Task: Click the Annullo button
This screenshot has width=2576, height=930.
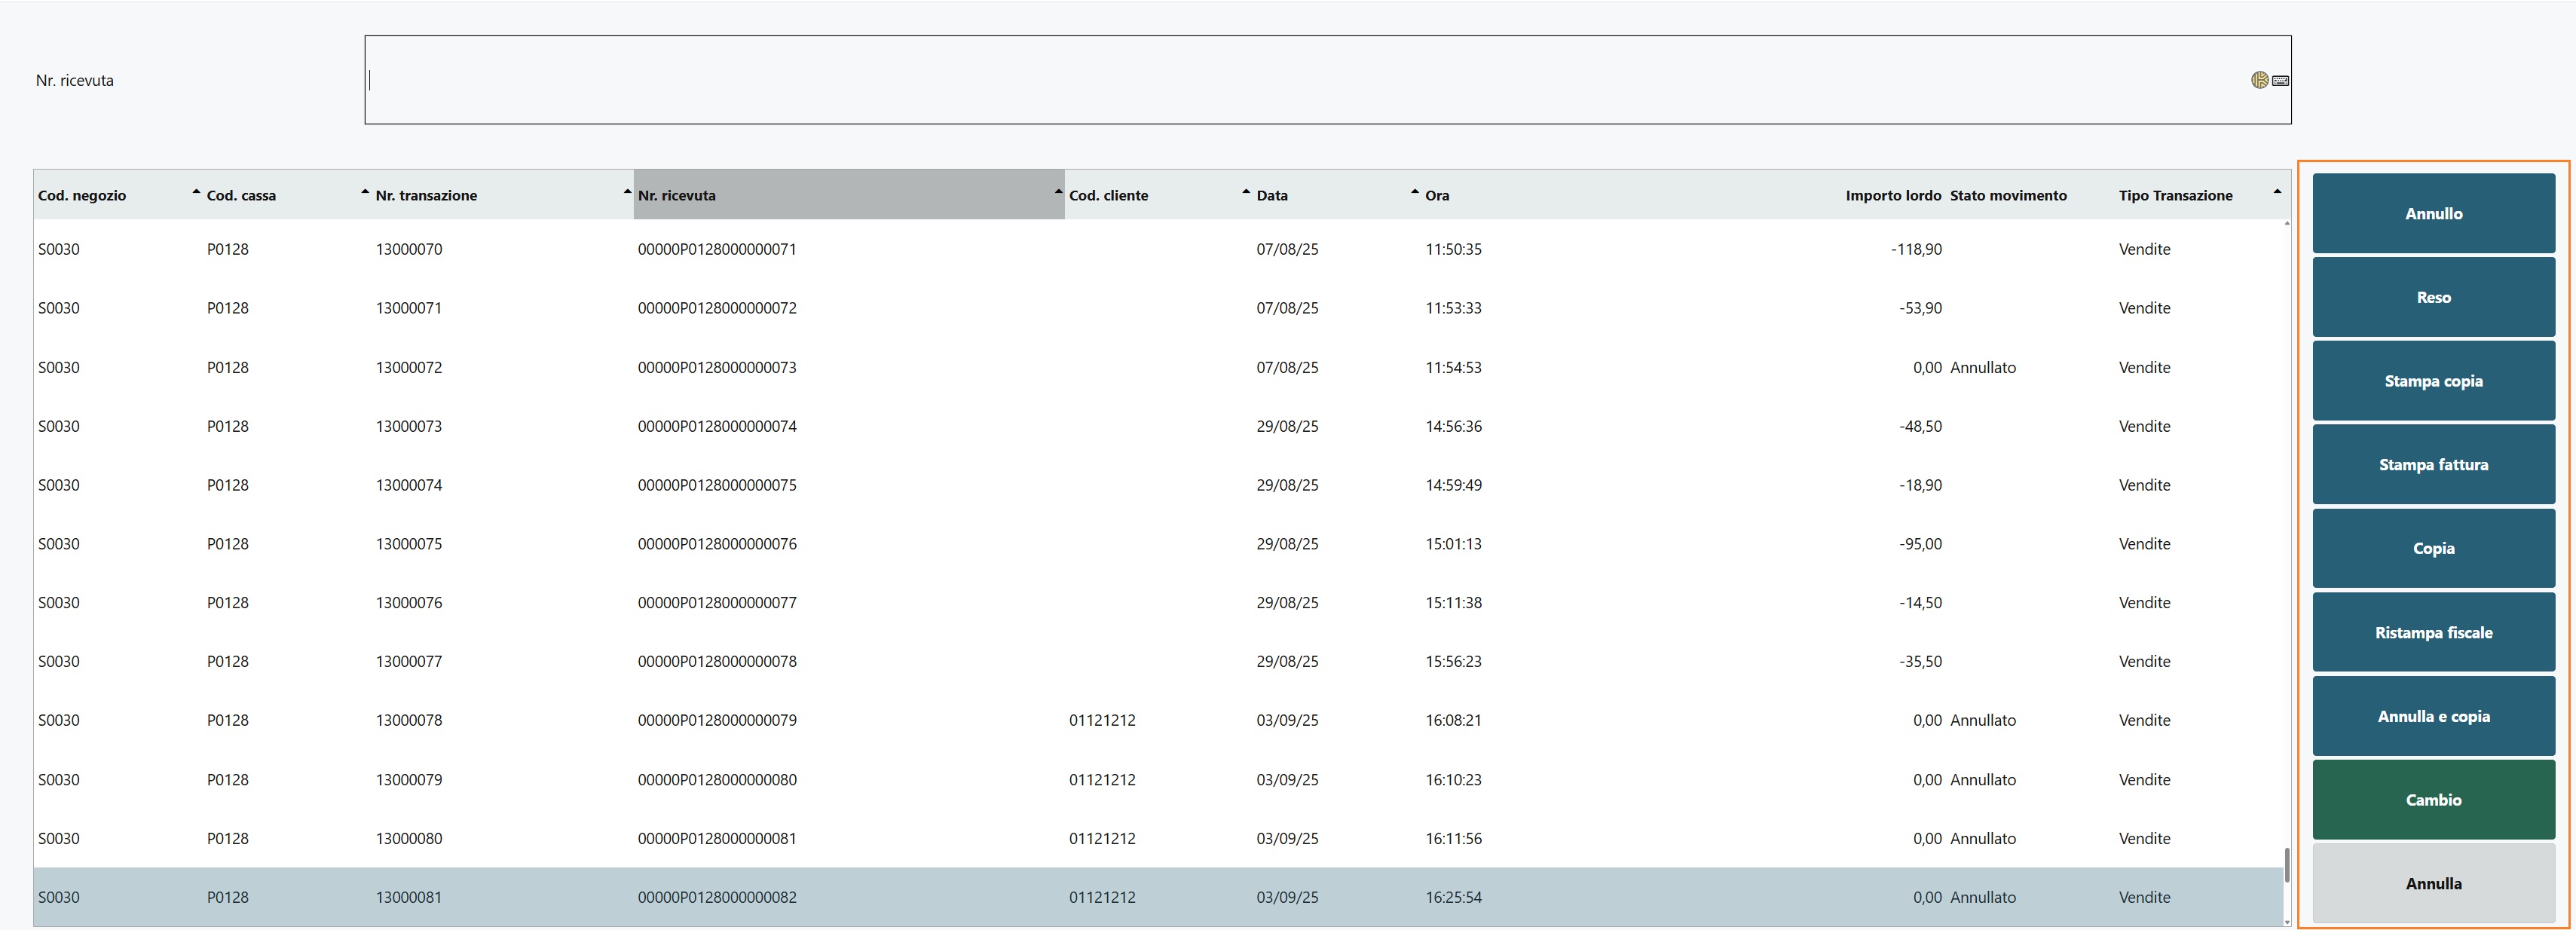Action: coord(2433,213)
